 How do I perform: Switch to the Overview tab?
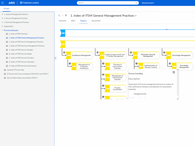[x=62, y=21]
